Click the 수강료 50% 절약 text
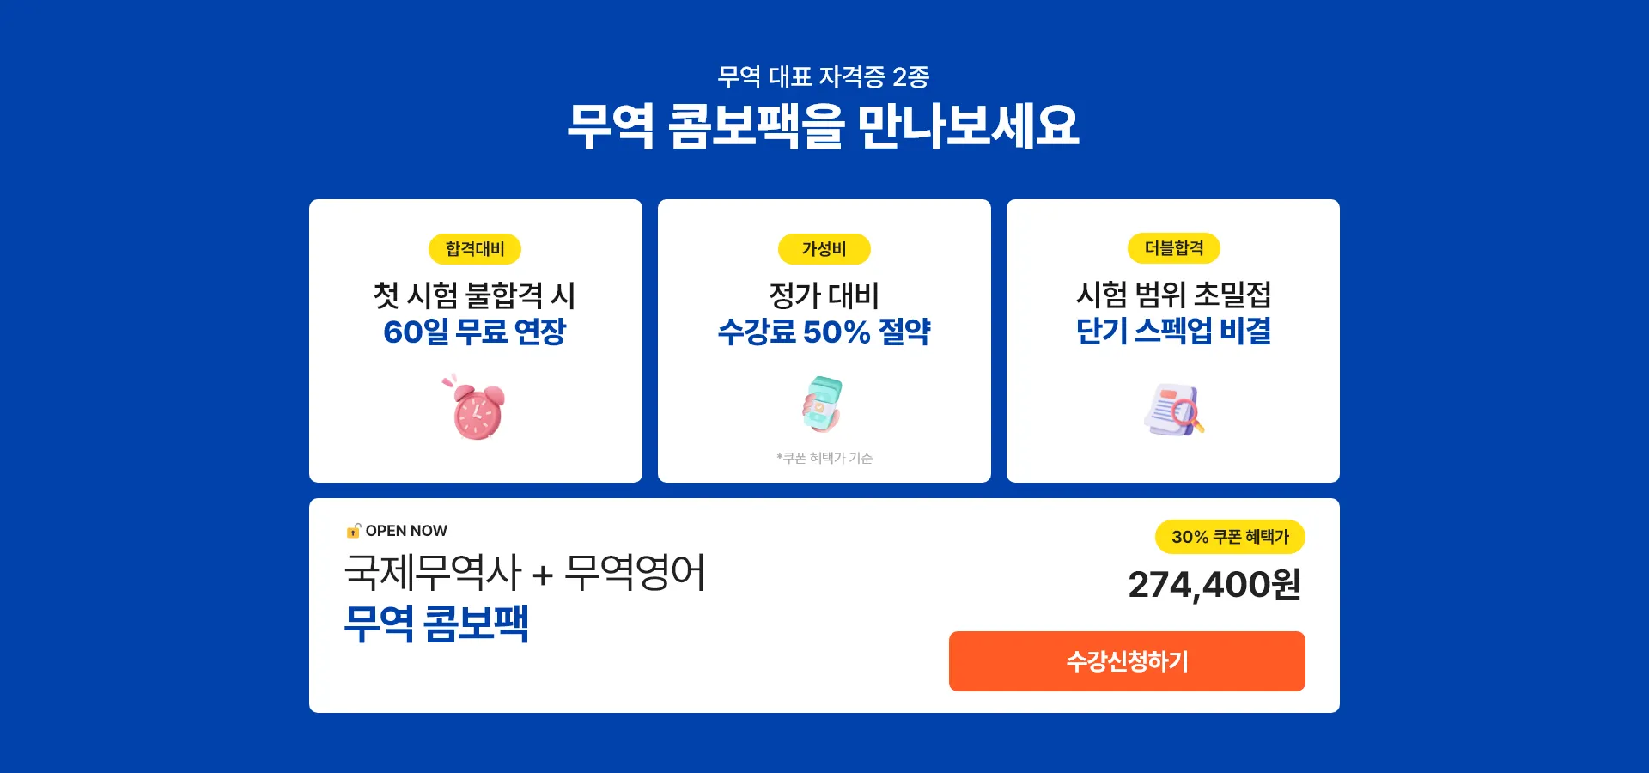Image resolution: width=1649 pixels, height=773 pixels. [824, 332]
